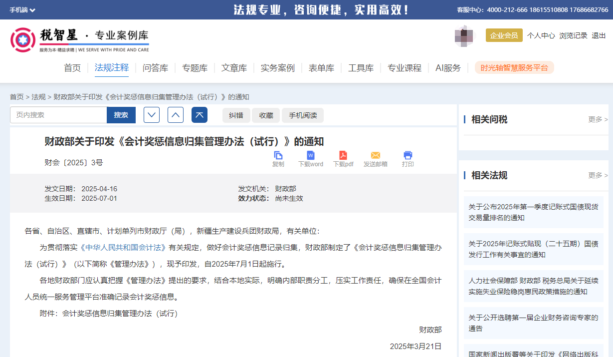
Task: Click the 相关问税 panel heading
Action: 489,119
